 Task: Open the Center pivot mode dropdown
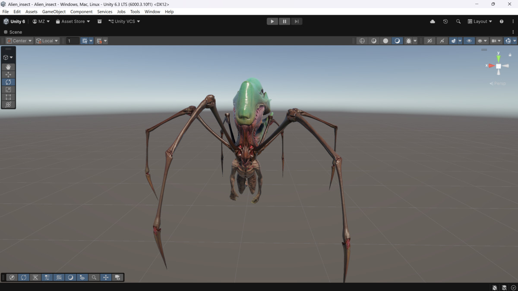pos(19,41)
